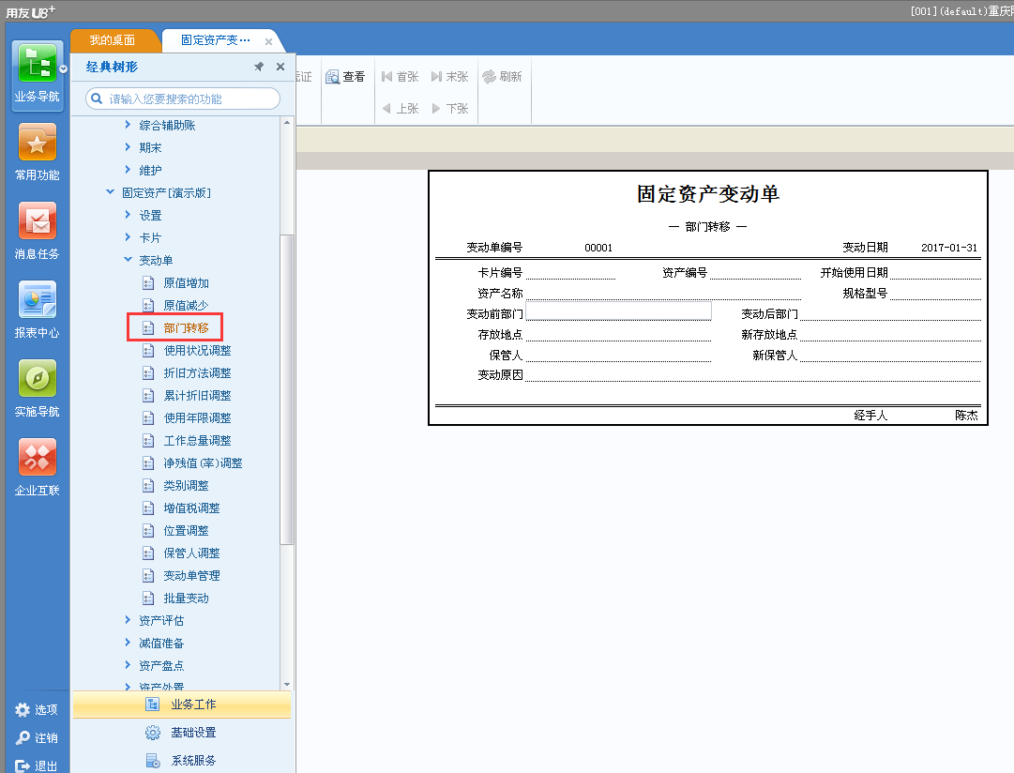Click the 变动前部门 input field on the form
Screen dimensions: 1014x773
pyautogui.click(x=618, y=310)
